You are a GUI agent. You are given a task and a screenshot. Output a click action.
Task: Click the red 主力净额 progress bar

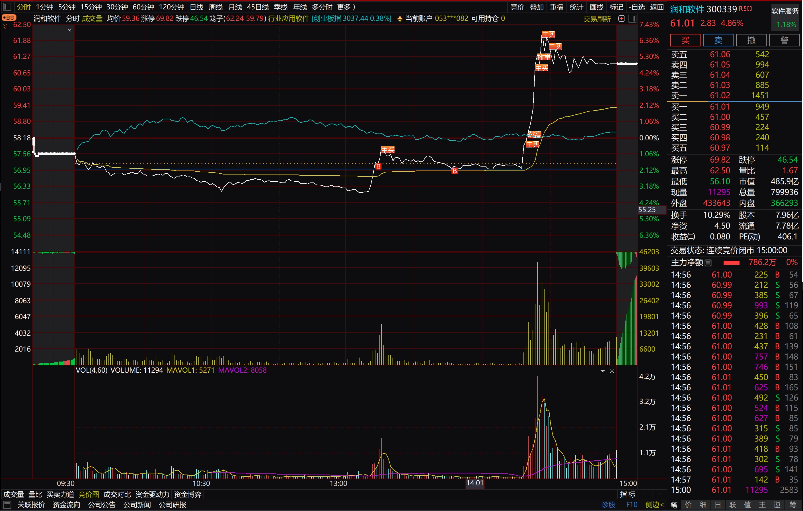point(731,263)
